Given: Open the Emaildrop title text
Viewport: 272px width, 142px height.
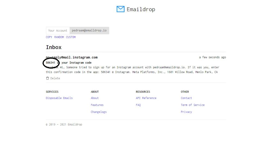Looking at the screenshot, I should coord(141,9).
